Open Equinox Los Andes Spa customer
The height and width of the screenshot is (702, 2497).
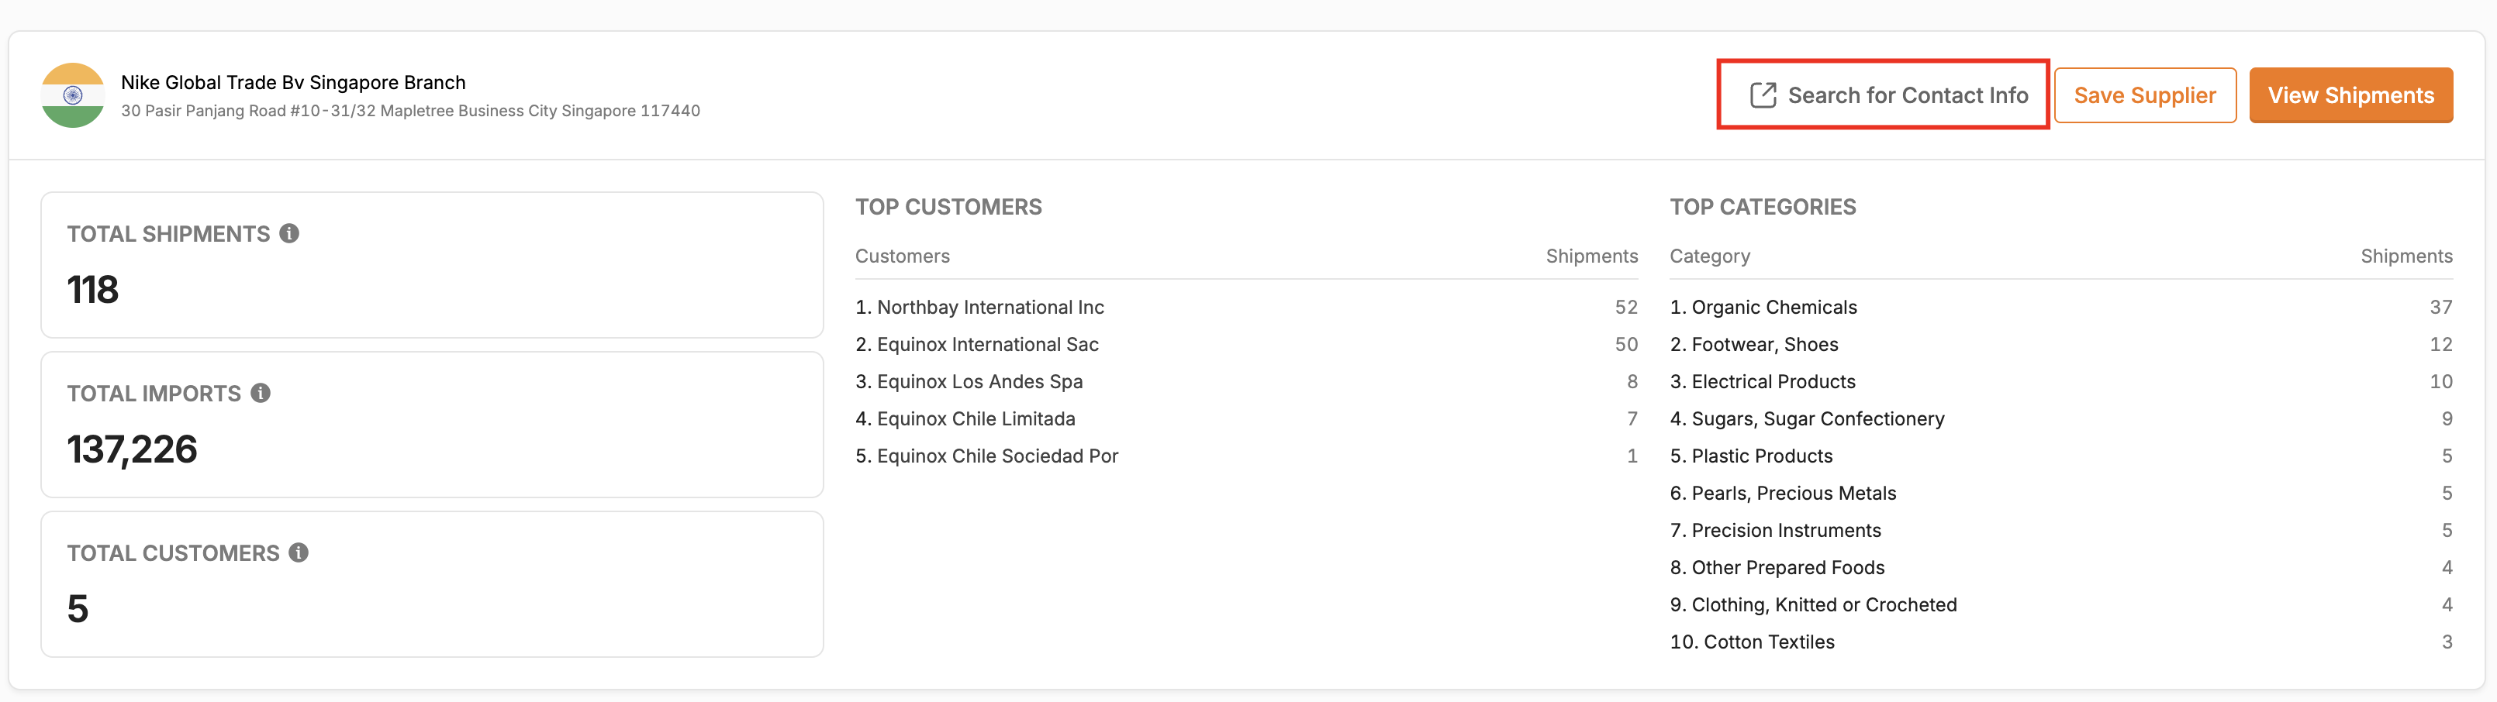(980, 381)
